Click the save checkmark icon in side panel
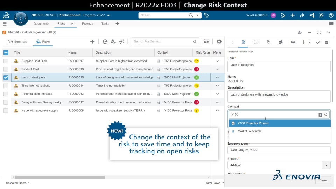 click(x=318, y=42)
